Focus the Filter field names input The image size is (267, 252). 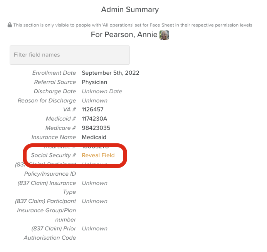tap(70, 55)
